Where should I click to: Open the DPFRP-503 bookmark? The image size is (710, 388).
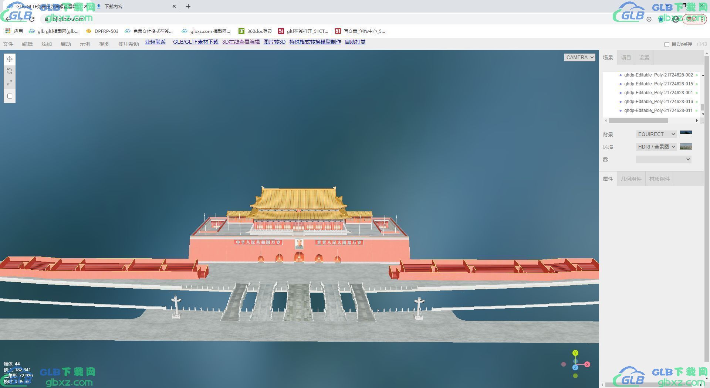tap(102, 31)
